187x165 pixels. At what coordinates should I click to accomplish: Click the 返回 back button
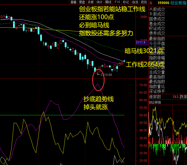tap(144, 2)
